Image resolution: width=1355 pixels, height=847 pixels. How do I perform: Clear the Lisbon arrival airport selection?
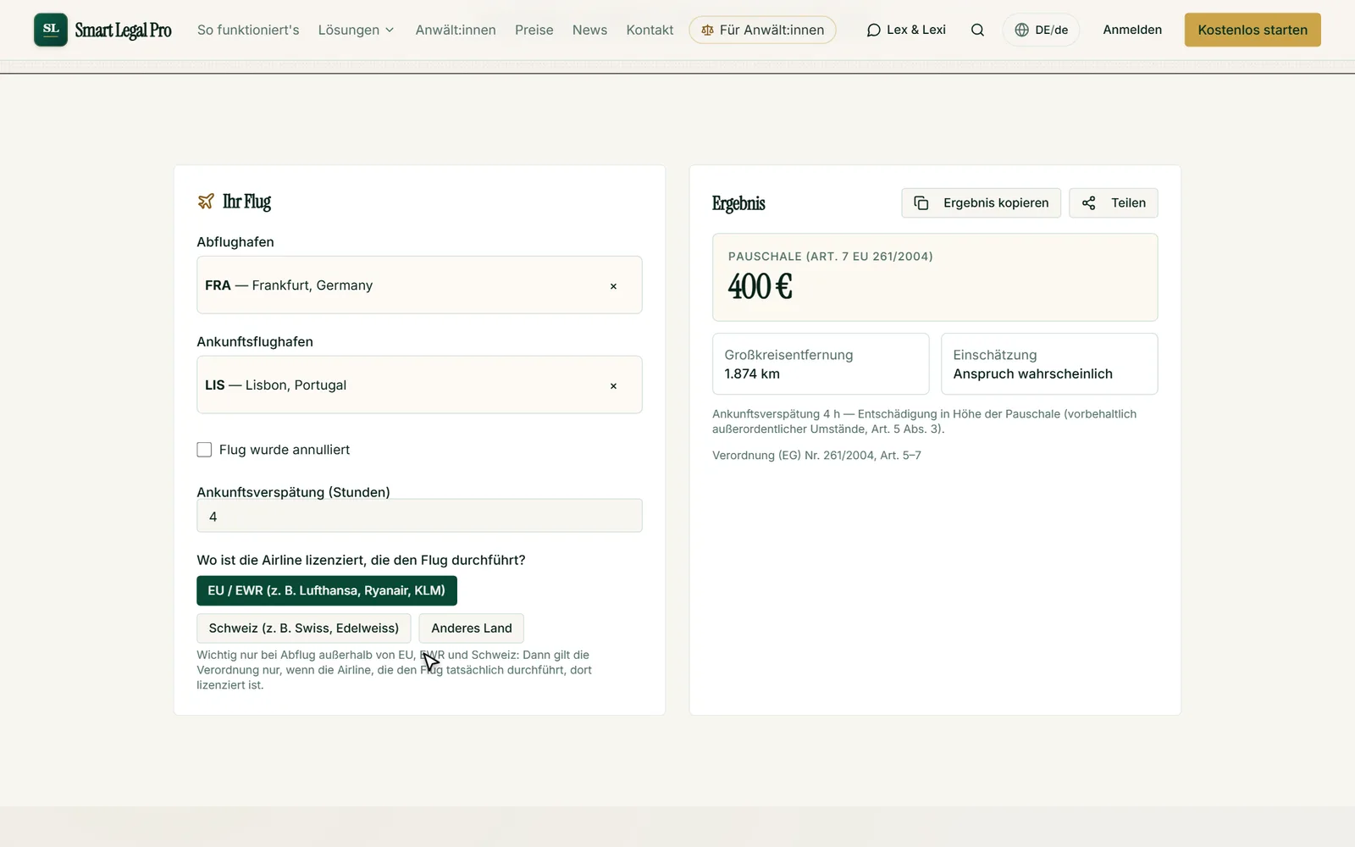613,386
